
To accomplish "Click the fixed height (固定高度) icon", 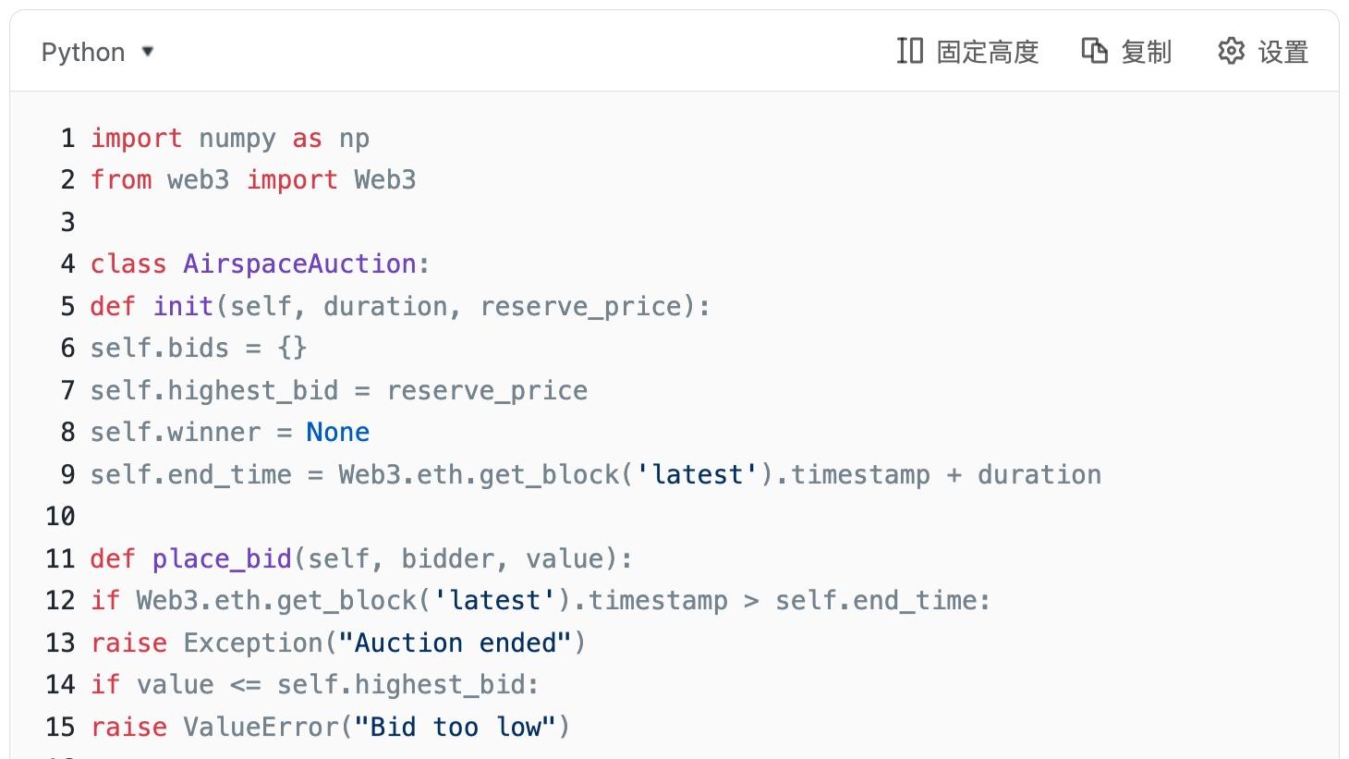I will point(909,51).
